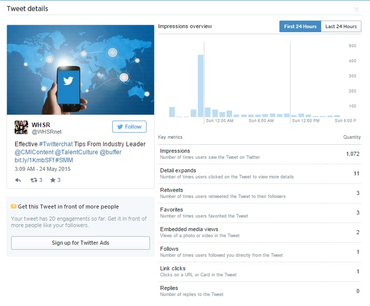Click the Retweets metric label
Viewport: 370px width, 306px height.
coord(171,190)
